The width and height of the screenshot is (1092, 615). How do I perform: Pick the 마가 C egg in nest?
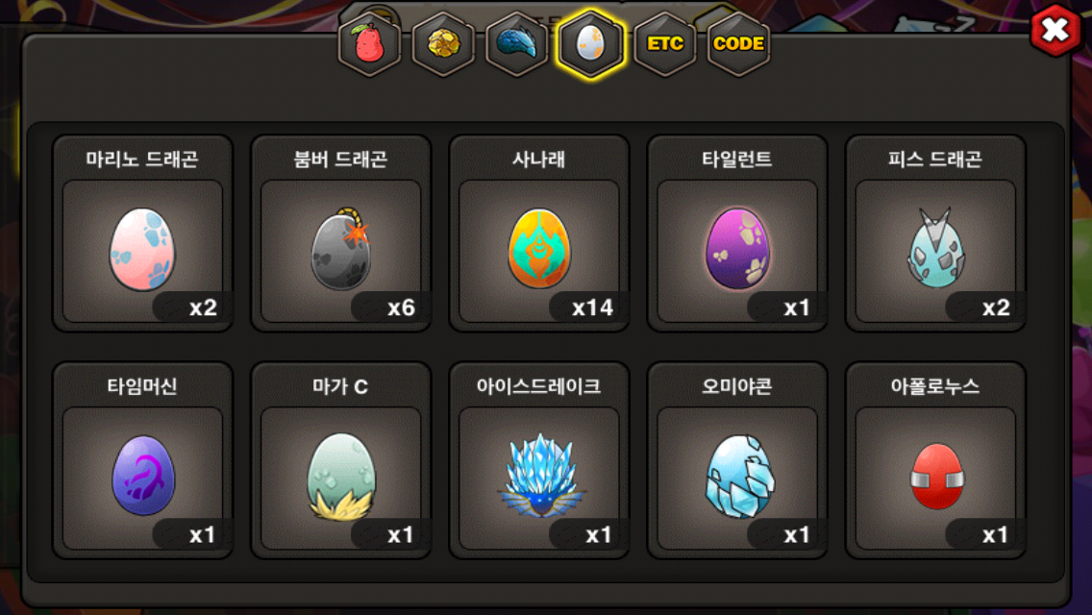(340, 477)
